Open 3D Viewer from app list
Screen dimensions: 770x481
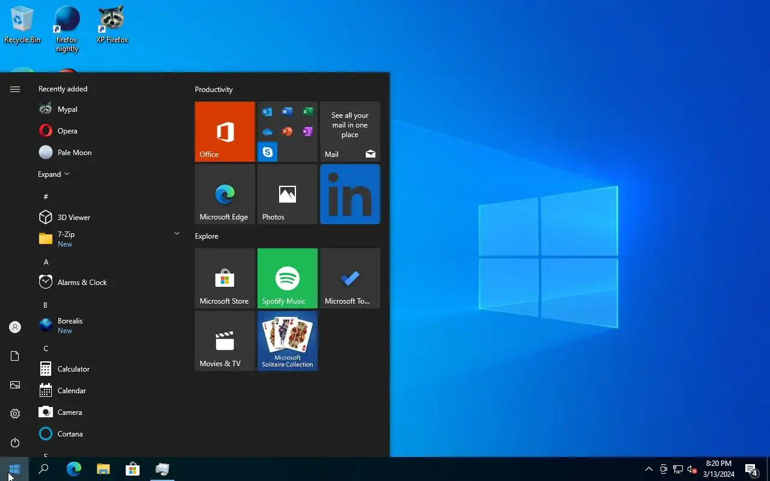pos(109,218)
